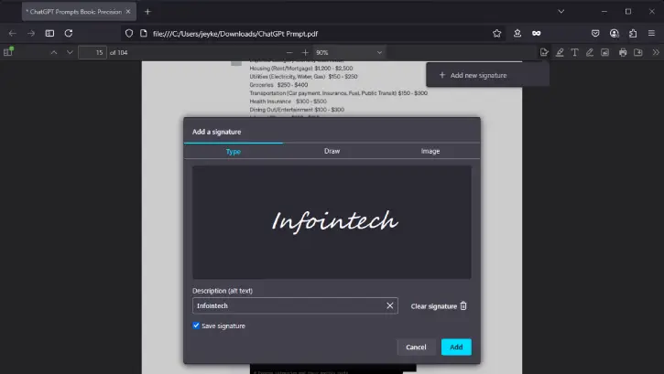Select the signature tool in PDF toolbar
664x374 pixels.
pyautogui.click(x=544, y=52)
